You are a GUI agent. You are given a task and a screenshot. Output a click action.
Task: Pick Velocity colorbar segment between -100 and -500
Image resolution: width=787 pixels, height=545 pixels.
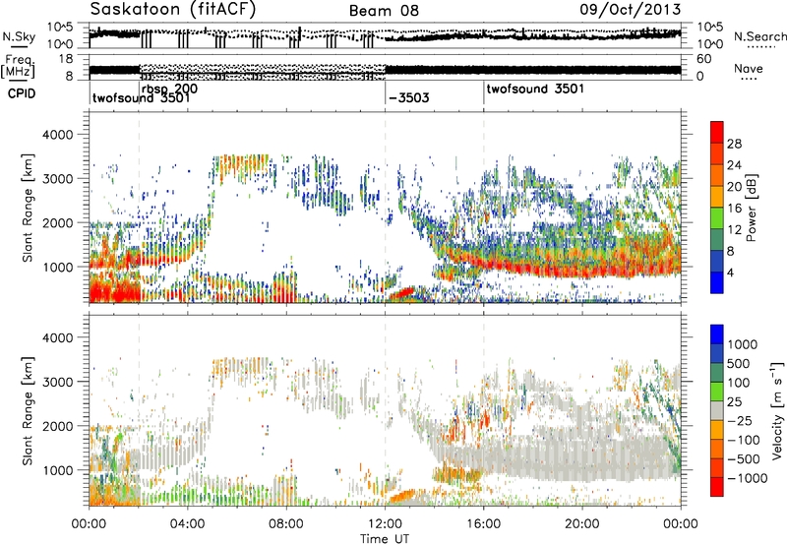(717, 450)
